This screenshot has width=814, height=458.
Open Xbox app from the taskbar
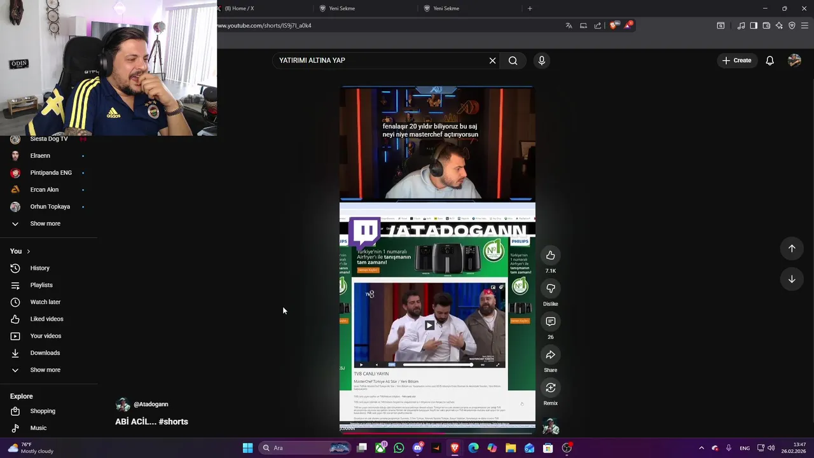(x=380, y=448)
